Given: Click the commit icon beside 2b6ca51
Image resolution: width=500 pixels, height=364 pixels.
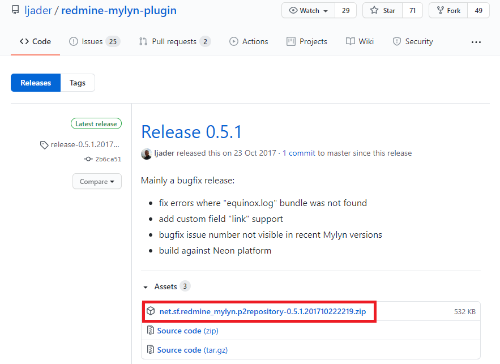Looking at the screenshot, I should point(88,159).
